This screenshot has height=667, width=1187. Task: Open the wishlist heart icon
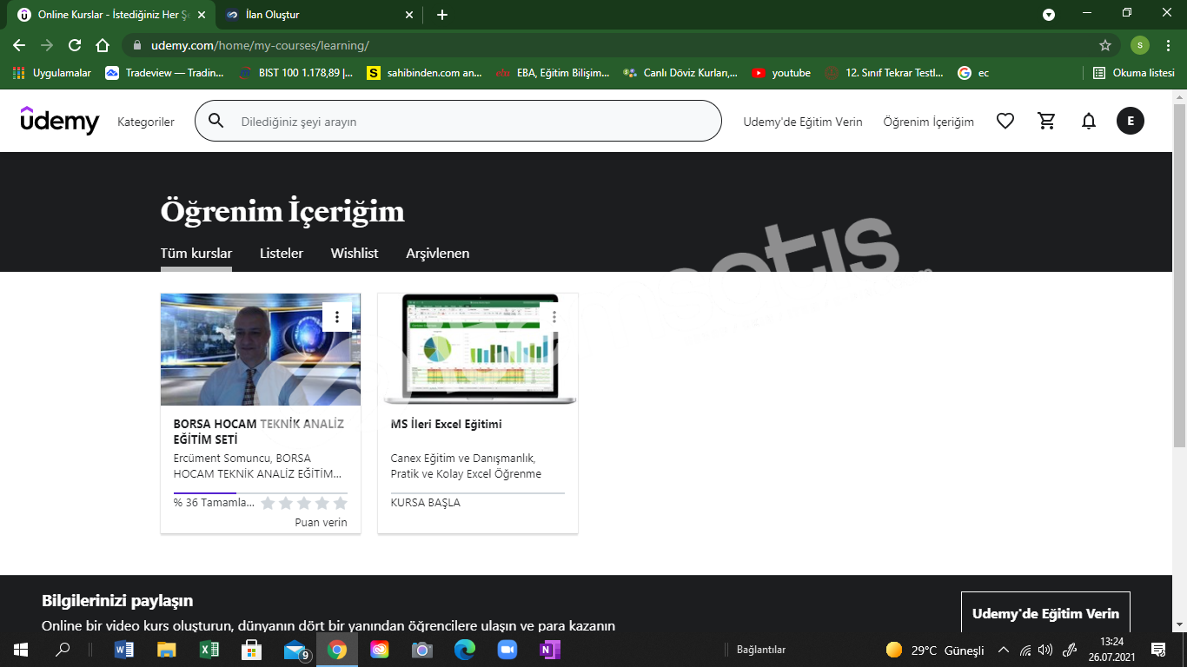[x=1005, y=122]
